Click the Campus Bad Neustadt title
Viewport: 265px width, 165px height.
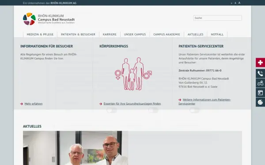[56, 19]
